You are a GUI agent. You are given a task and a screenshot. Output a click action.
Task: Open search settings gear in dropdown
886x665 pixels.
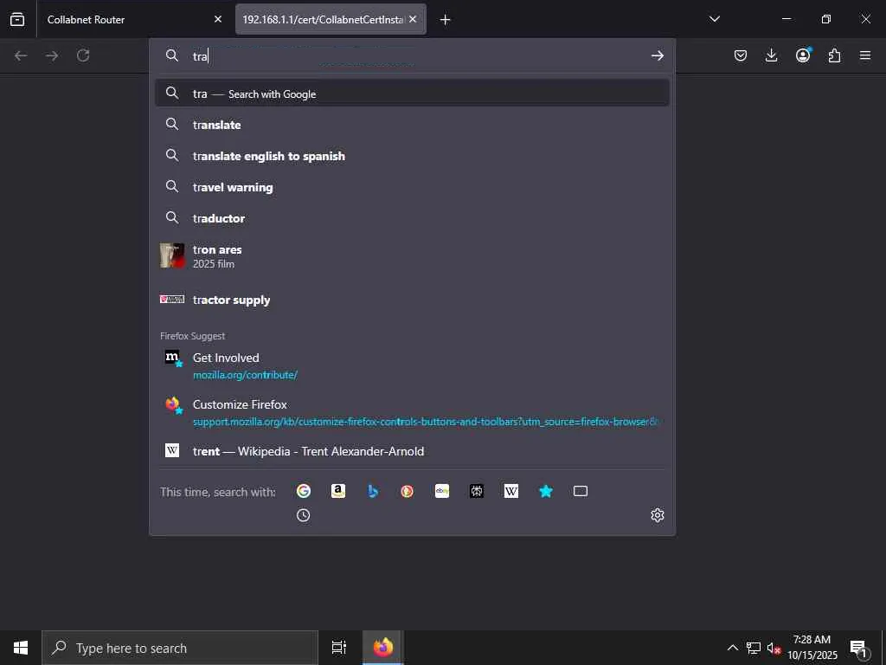[658, 515]
